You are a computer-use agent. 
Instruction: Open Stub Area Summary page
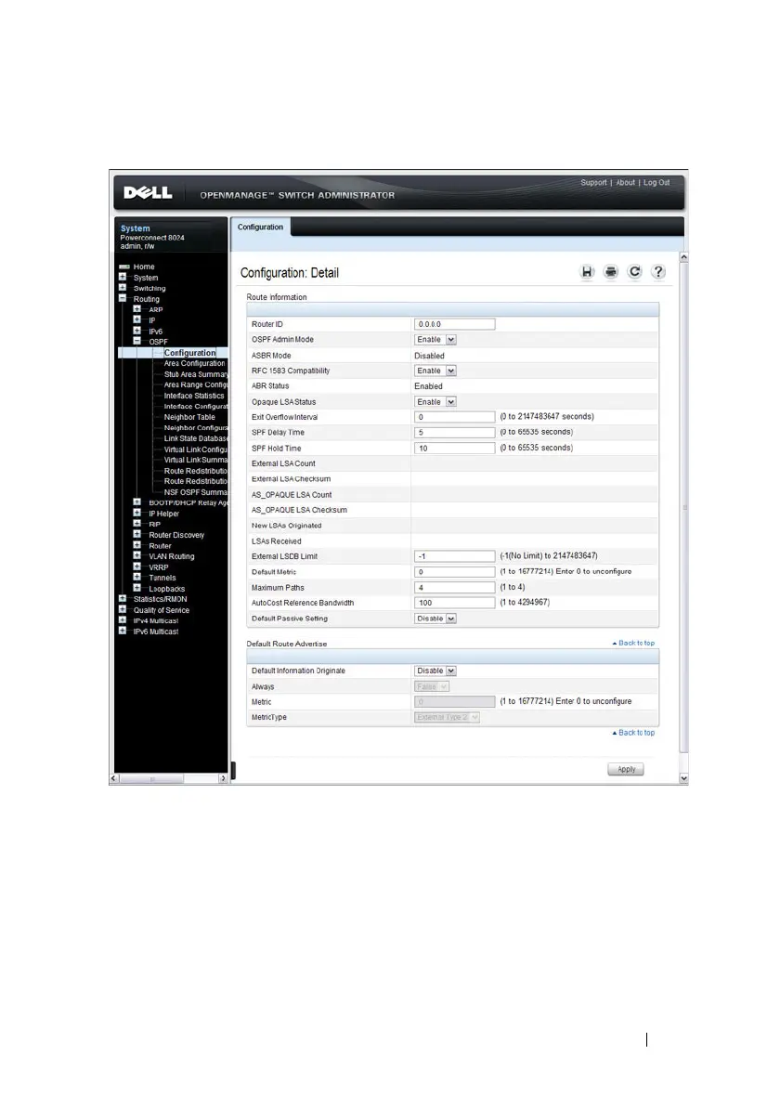pyautogui.click(x=196, y=374)
